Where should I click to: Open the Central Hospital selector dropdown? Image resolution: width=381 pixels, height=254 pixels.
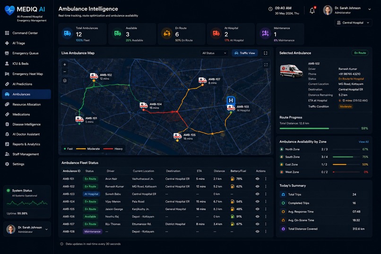(x=353, y=23)
